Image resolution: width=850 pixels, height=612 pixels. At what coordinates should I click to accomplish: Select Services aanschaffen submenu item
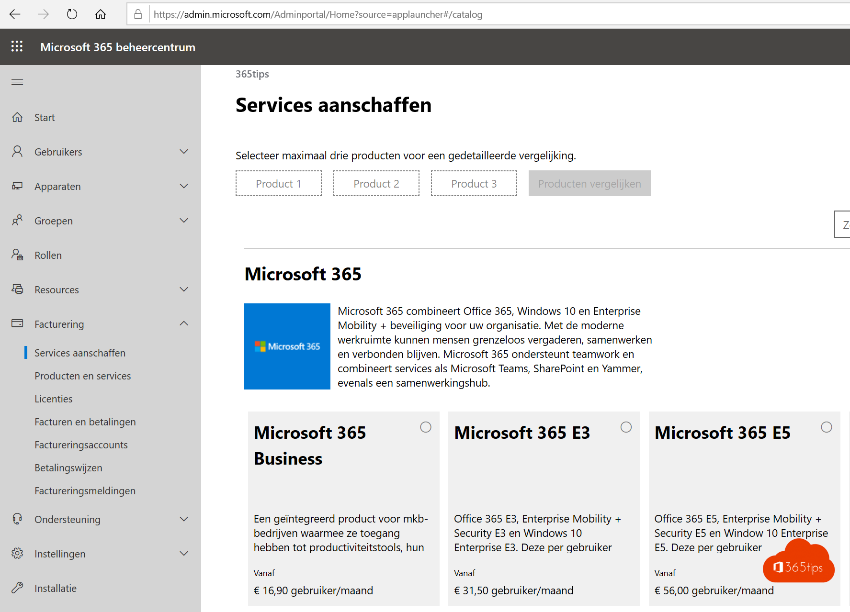point(80,353)
